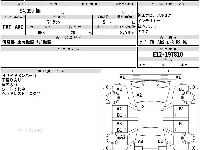Click the 走行 header cell

tap(21, 4)
